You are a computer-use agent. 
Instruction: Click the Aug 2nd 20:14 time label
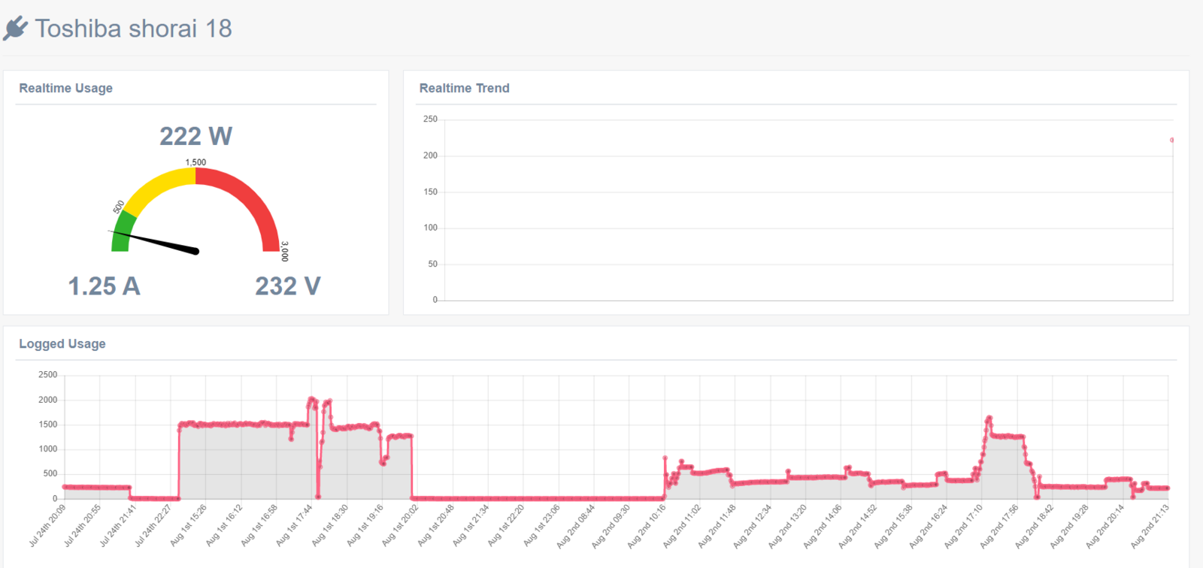tap(1106, 526)
